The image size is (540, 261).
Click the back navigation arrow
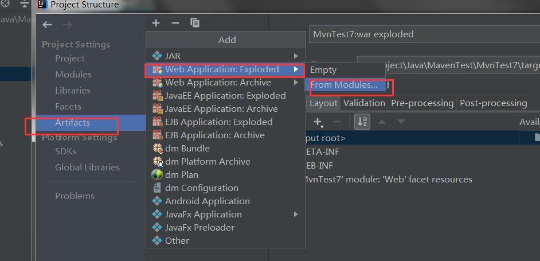(x=48, y=25)
